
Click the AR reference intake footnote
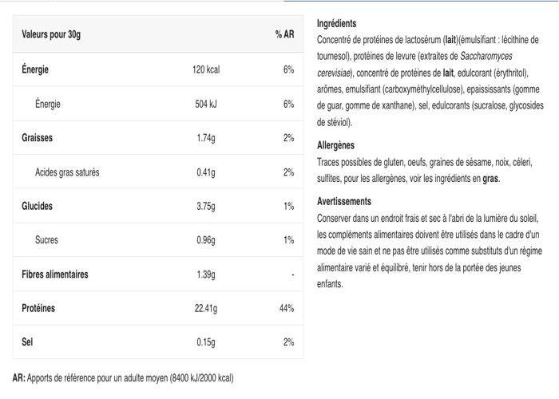(123, 377)
